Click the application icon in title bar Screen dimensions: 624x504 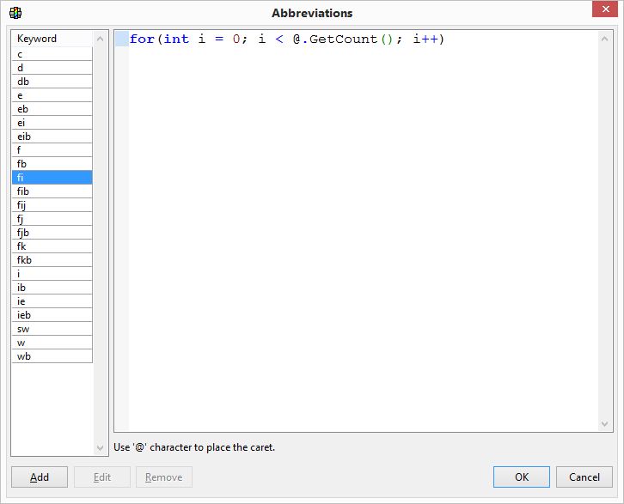coord(15,13)
